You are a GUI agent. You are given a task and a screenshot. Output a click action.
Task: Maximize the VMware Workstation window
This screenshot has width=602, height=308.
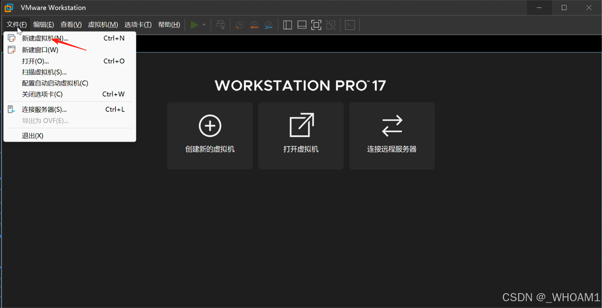564,7
